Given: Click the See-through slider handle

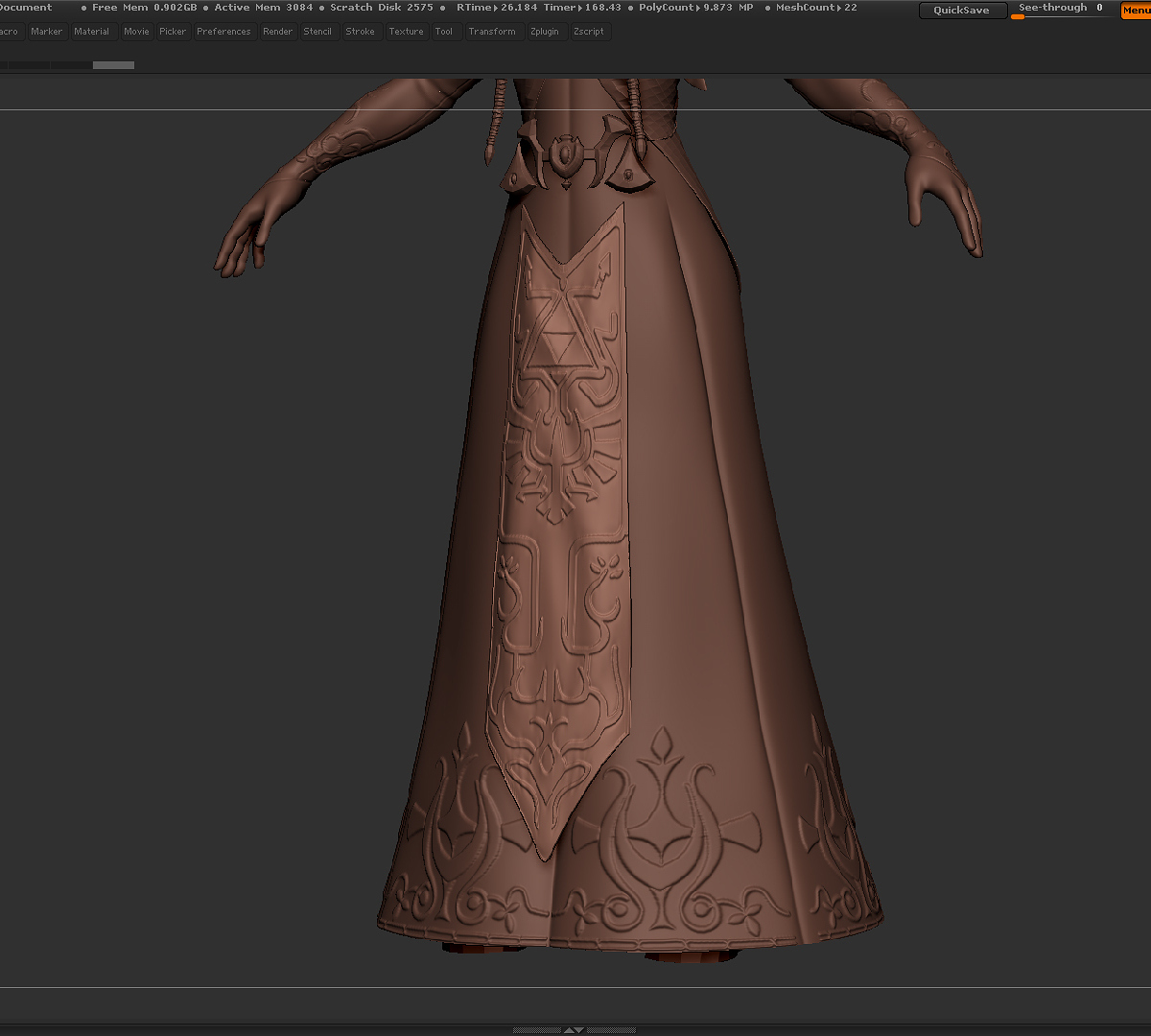Looking at the screenshot, I should pyautogui.click(x=1018, y=16).
